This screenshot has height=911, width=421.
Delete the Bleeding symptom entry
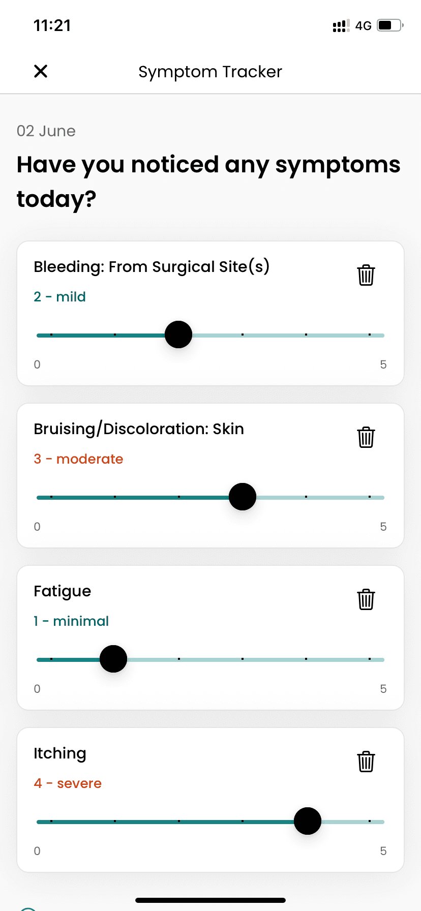(x=366, y=275)
